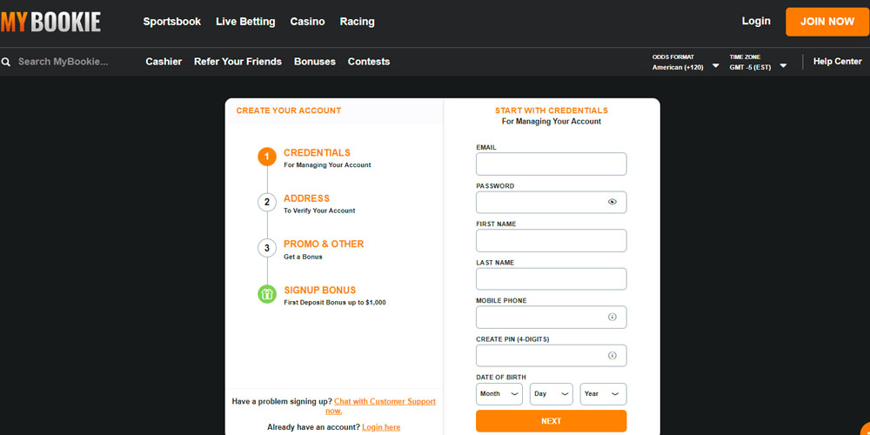870x435 pixels.
Task: Select step 3 Promo & Other circle
Action: click(x=267, y=248)
